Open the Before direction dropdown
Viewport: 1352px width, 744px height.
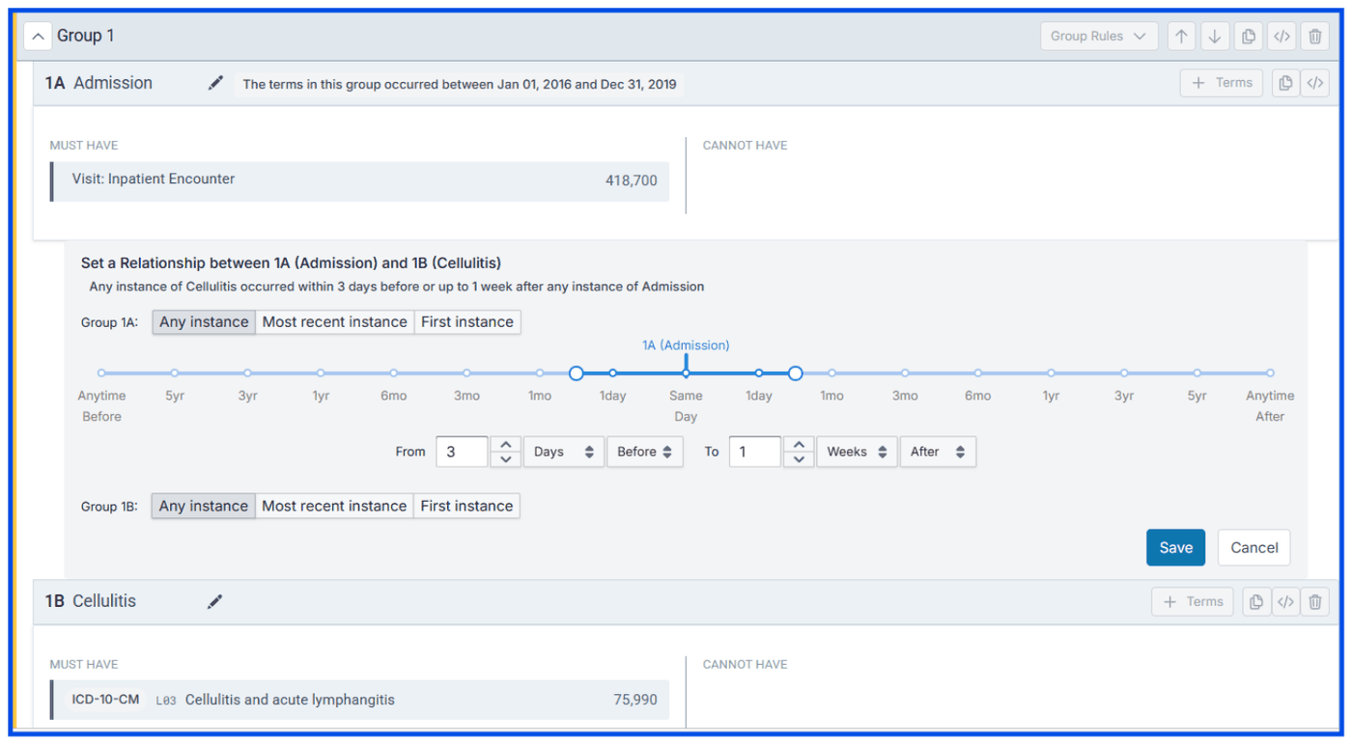point(644,452)
